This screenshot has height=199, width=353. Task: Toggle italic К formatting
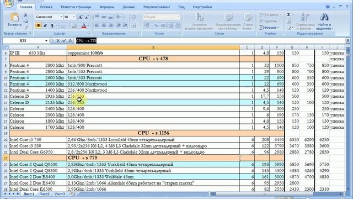click(45, 25)
